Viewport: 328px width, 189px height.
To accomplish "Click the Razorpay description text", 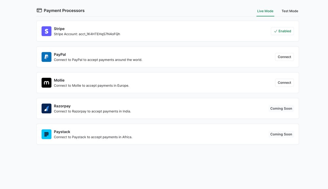I will coord(92,112).
